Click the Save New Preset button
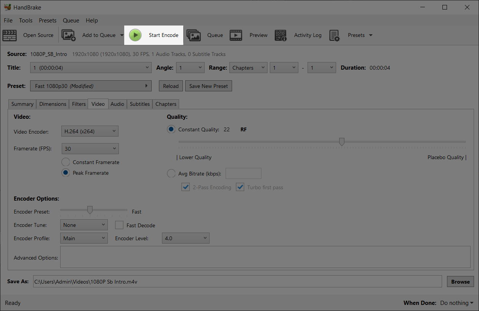This screenshot has height=311, width=479. click(x=208, y=86)
